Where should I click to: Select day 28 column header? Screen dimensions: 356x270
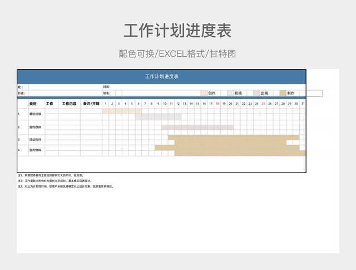click(283, 104)
